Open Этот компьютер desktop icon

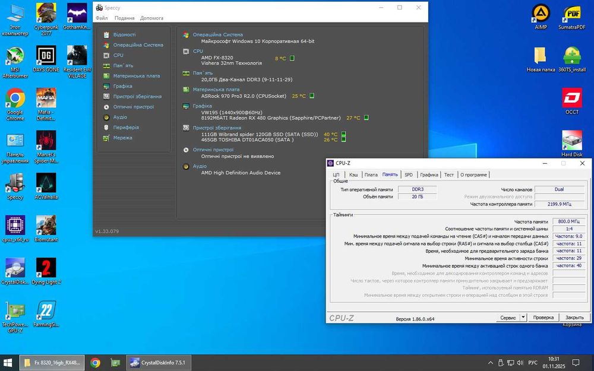(x=15, y=20)
